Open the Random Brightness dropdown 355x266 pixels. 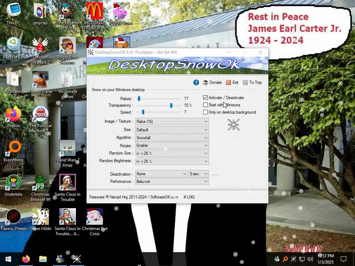[x=172, y=161]
